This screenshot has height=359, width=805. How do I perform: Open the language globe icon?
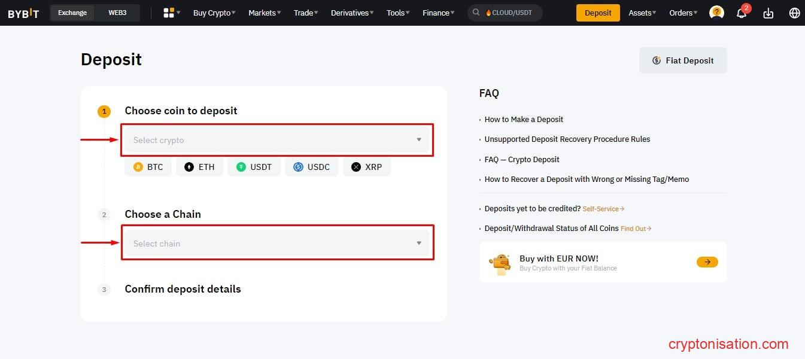point(794,13)
